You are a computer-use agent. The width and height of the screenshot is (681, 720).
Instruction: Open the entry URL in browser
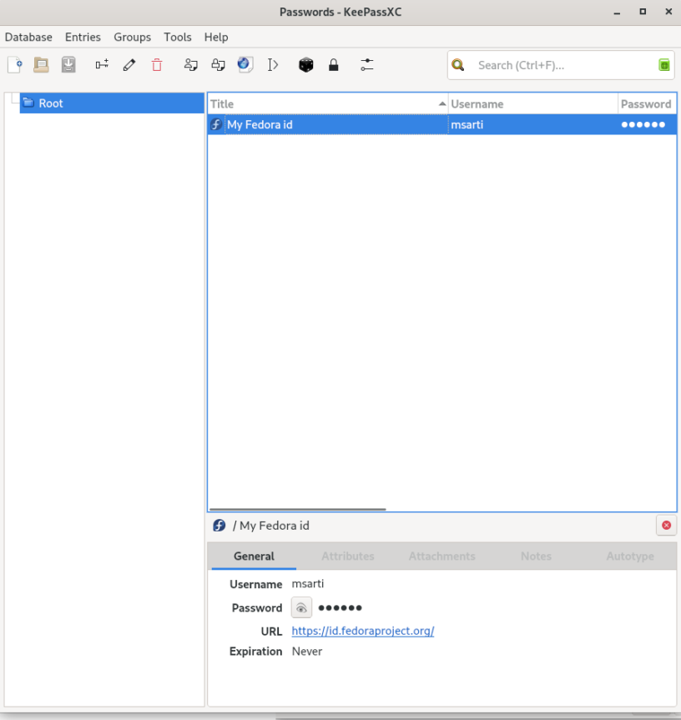[x=245, y=65]
